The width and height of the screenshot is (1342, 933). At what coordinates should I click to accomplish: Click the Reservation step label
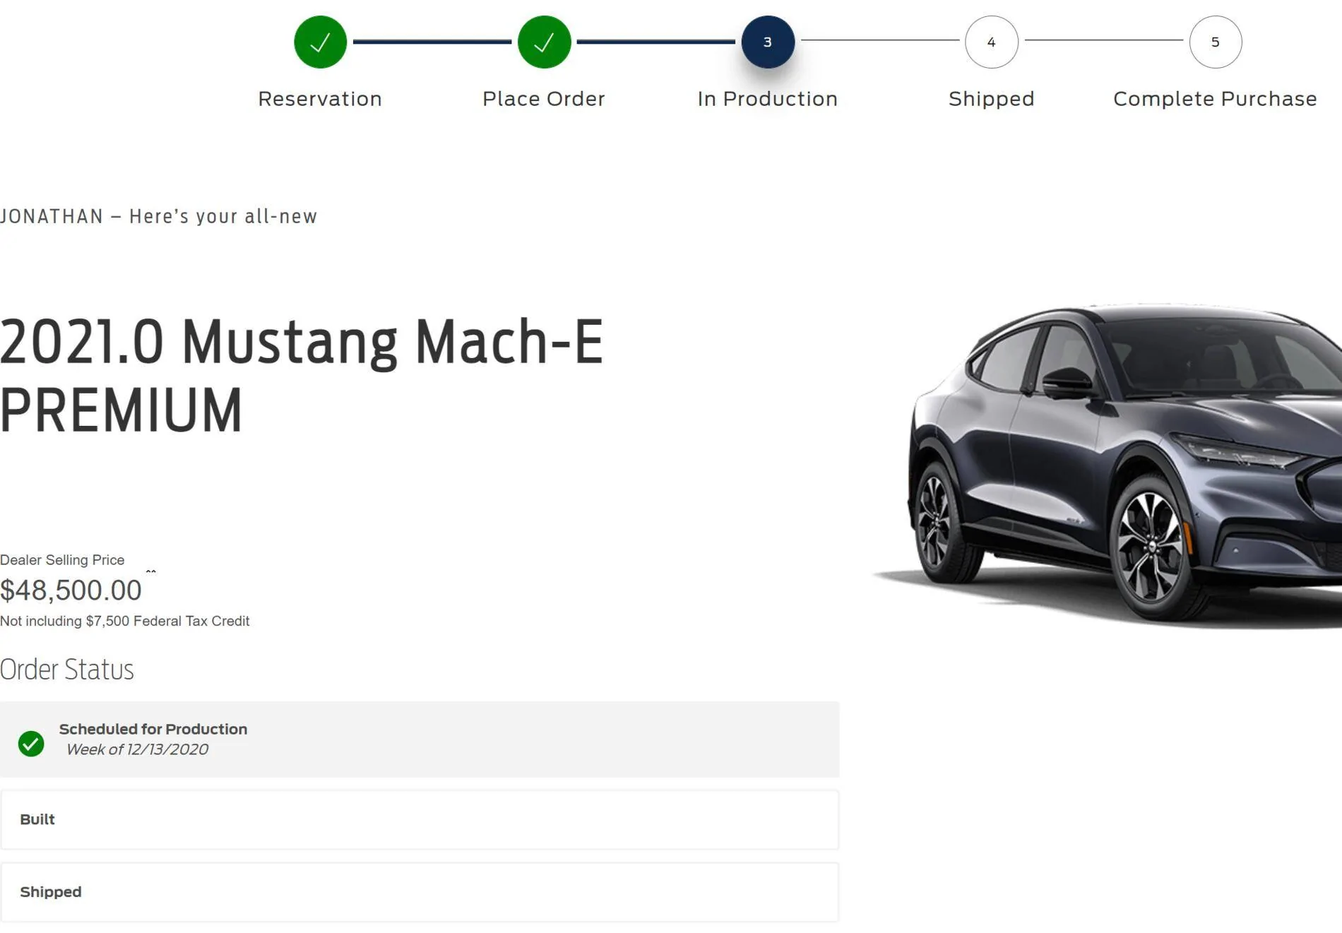coord(320,99)
